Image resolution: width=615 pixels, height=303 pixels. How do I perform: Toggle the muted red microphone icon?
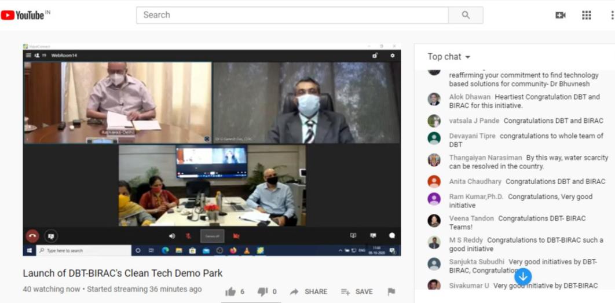coord(189,236)
